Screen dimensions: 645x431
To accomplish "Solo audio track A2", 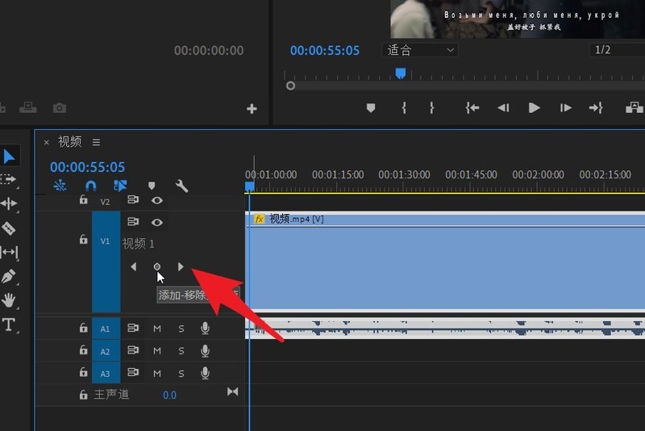I will (181, 352).
